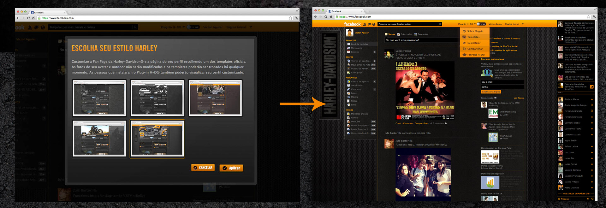Expand the Ver Todos sponsored list

(518, 98)
